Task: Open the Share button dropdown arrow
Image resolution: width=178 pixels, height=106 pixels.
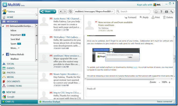Action: pos(54,12)
